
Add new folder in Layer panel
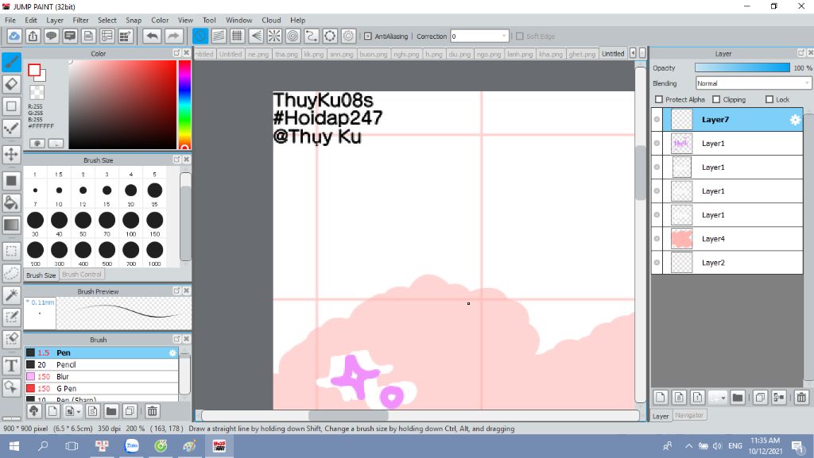coord(737,398)
